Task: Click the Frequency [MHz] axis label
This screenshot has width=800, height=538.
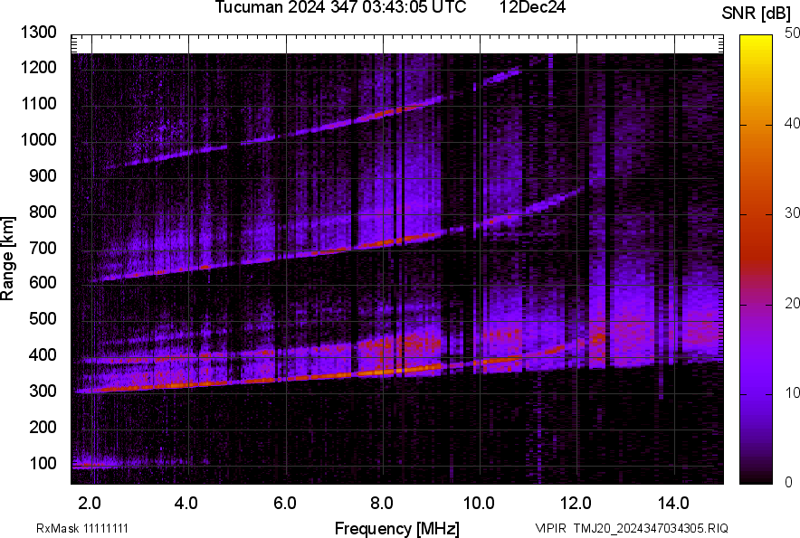Action: (396, 528)
